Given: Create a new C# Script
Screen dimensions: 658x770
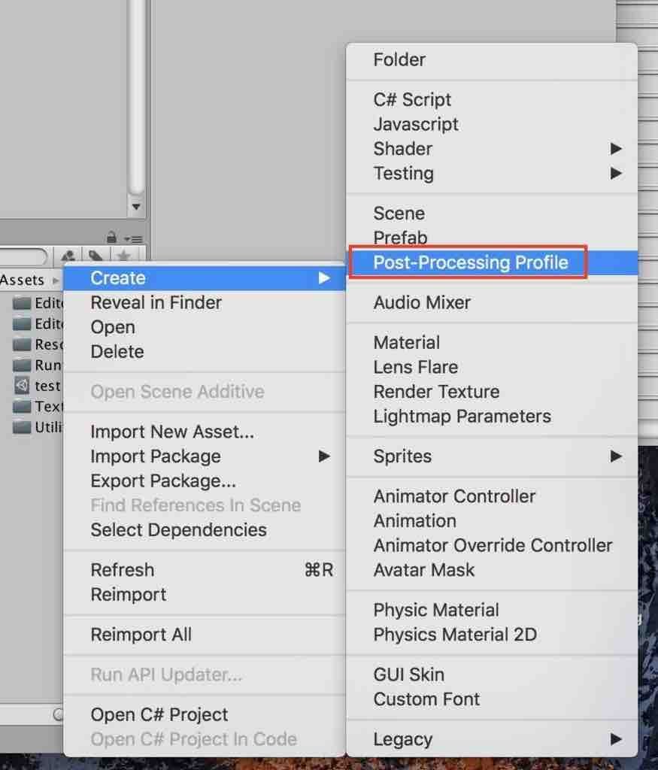Looking at the screenshot, I should [492, 100].
